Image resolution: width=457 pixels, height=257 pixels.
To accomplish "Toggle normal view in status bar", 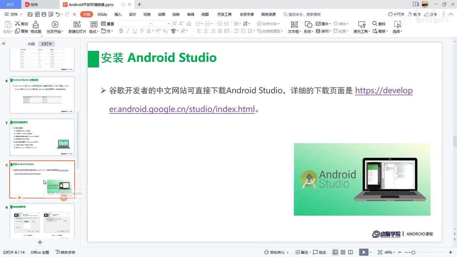I will click(x=335, y=252).
